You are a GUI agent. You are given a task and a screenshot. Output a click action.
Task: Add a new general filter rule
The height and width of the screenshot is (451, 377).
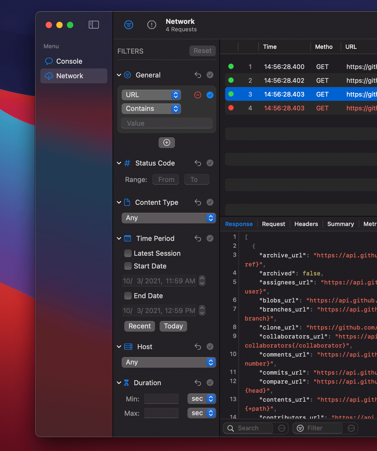[x=167, y=143]
